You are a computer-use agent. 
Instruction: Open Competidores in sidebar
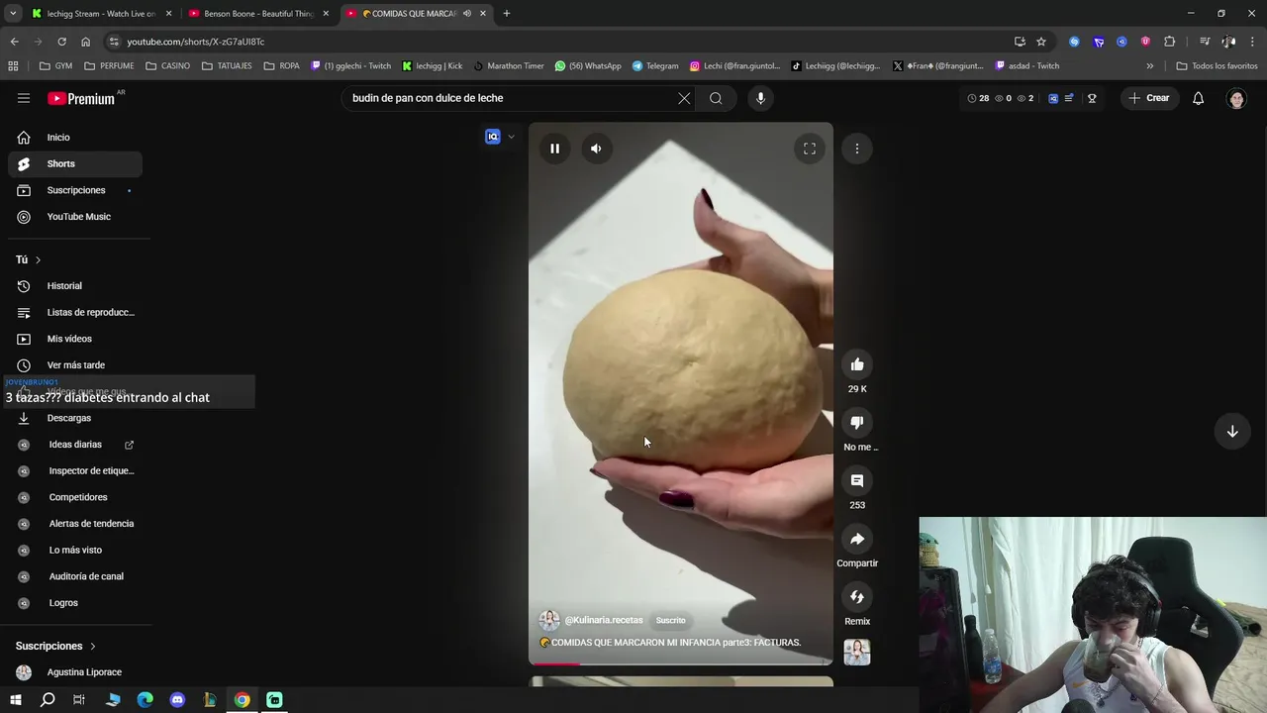(x=75, y=497)
